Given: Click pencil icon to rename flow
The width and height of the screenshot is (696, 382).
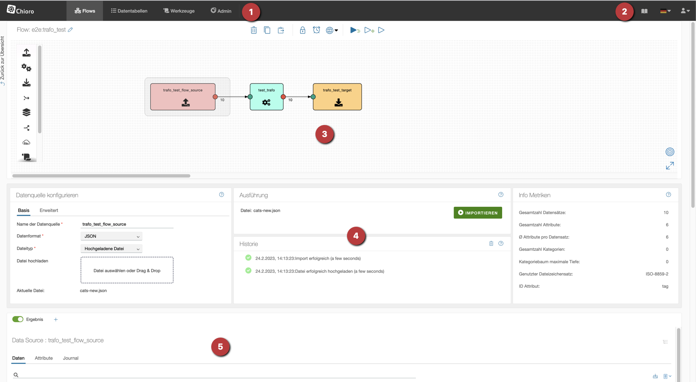Looking at the screenshot, I should coord(71,30).
